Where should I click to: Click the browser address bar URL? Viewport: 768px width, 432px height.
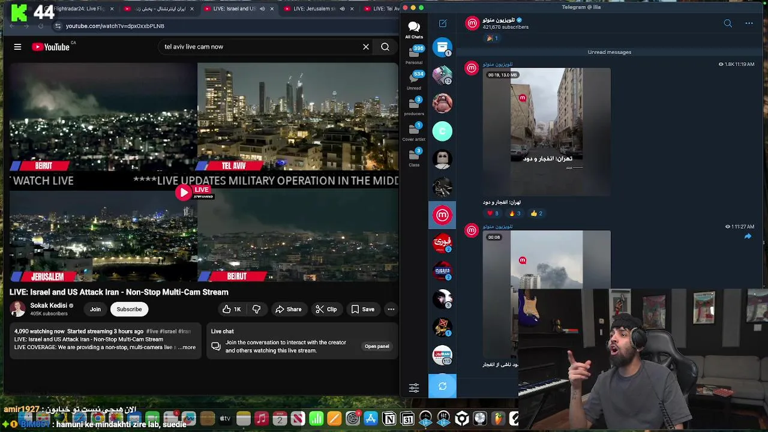(x=115, y=26)
